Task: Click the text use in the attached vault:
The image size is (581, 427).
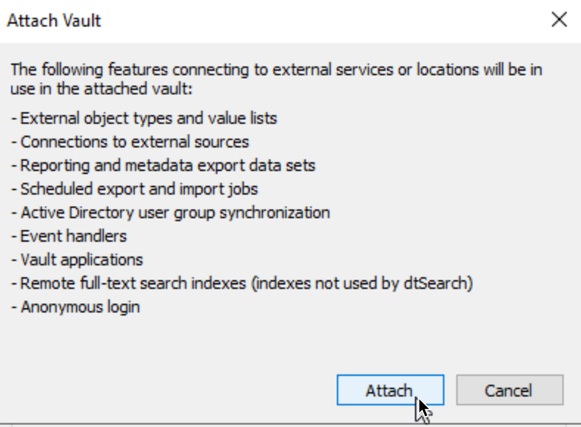Action: (101, 89)
